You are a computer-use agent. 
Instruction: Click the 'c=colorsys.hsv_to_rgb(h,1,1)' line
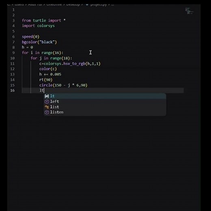tap(70, 64)
